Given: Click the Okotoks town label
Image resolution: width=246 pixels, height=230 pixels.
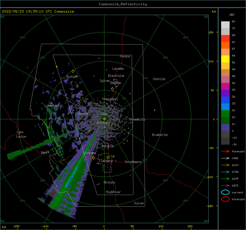Looking at the screenshot, I should click(109, 182).
